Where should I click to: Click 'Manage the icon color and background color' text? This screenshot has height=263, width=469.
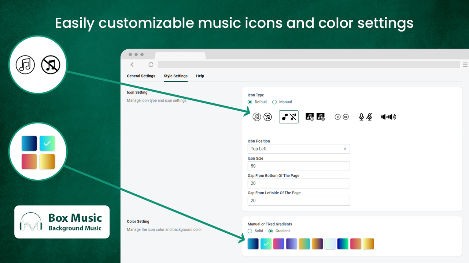pos(165,229)
